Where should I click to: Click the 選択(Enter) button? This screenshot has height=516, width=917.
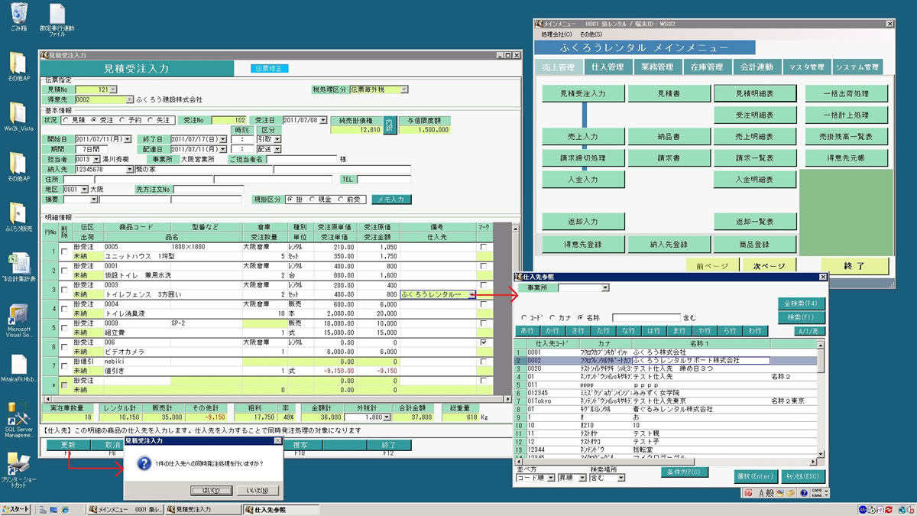coord(754,476)
